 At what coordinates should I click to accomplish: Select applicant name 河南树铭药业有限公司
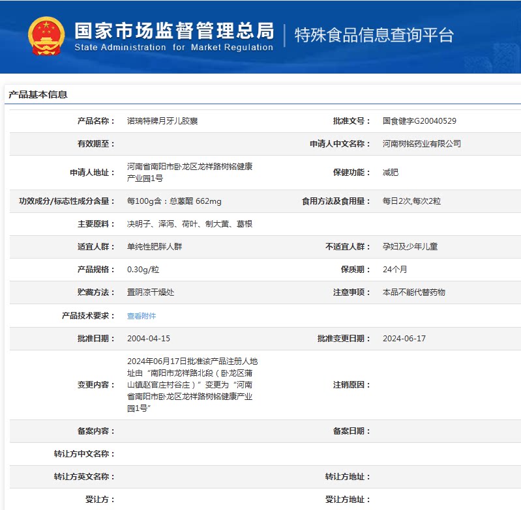click(422, 144)
